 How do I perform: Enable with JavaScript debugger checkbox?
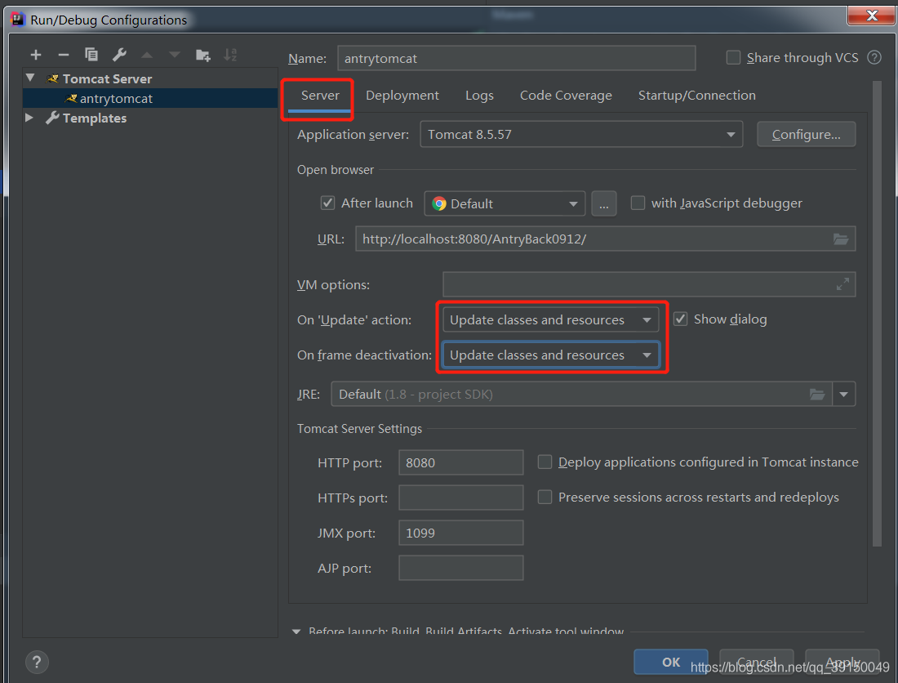(x=638, y=203)
